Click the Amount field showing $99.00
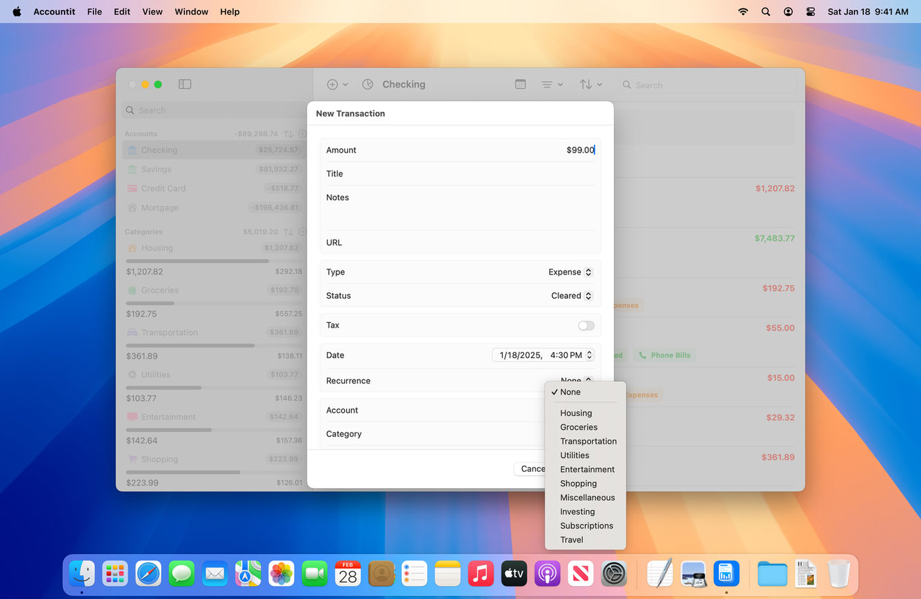Screen dimensions: 921x599 point(460,150)
